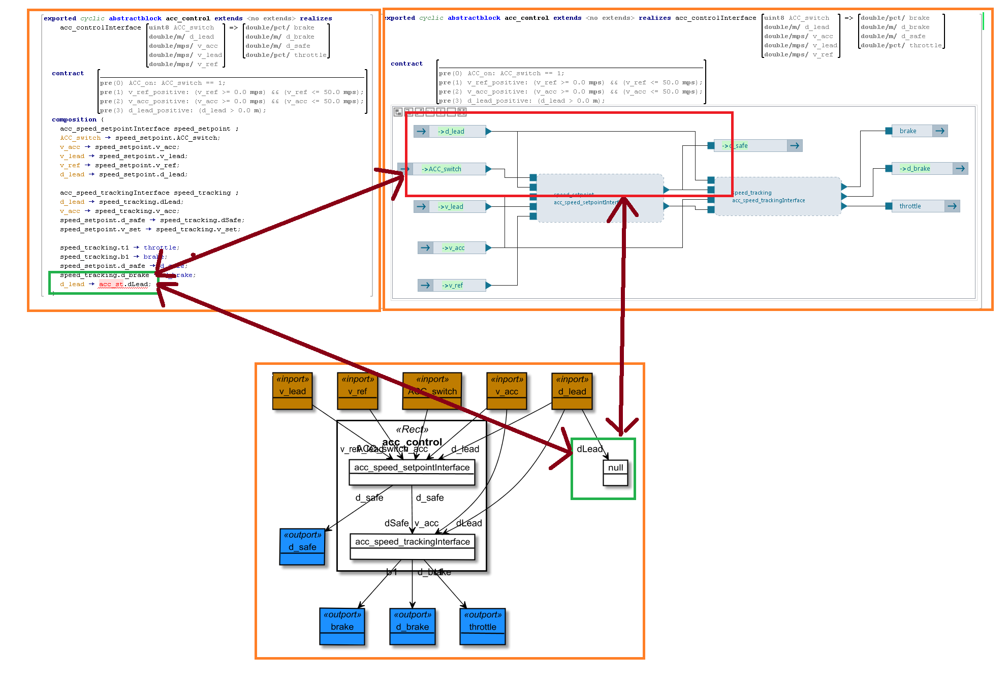Click the arrow icon on throttle outport

(952, 206)
